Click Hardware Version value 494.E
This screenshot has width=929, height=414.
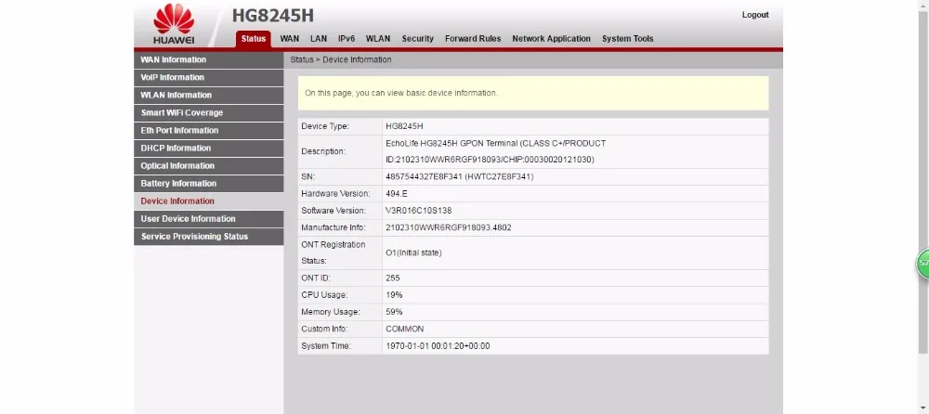point(397,194)
